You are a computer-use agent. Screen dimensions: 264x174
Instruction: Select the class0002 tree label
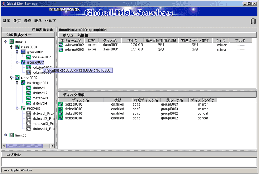[x=29, y=78]
